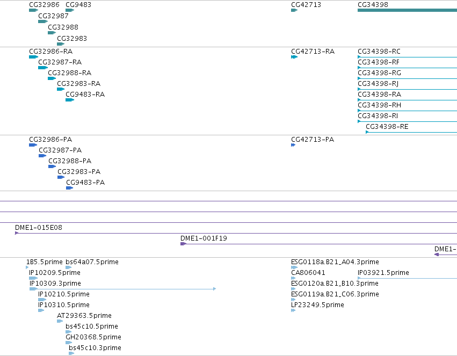Viewport: 457px width, 356px height.
Task: Select the CG32983-PA protein label
Action: [x=79, y=172]
